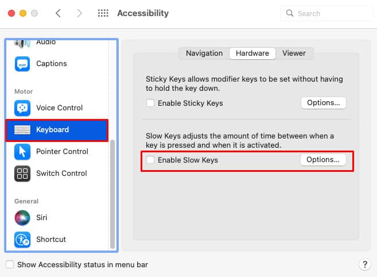Click the Search field
The width and height of the screenshot is (377, 277).
pos(327,13)
